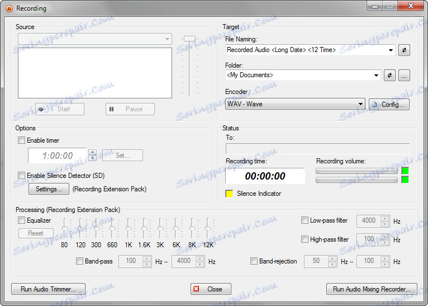428x306 pixels.
Task: Click the timer 1:00:00 input field
Action: [x=58, y=156]
